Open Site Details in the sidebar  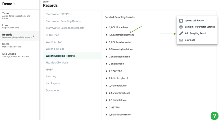coord(20,55)
